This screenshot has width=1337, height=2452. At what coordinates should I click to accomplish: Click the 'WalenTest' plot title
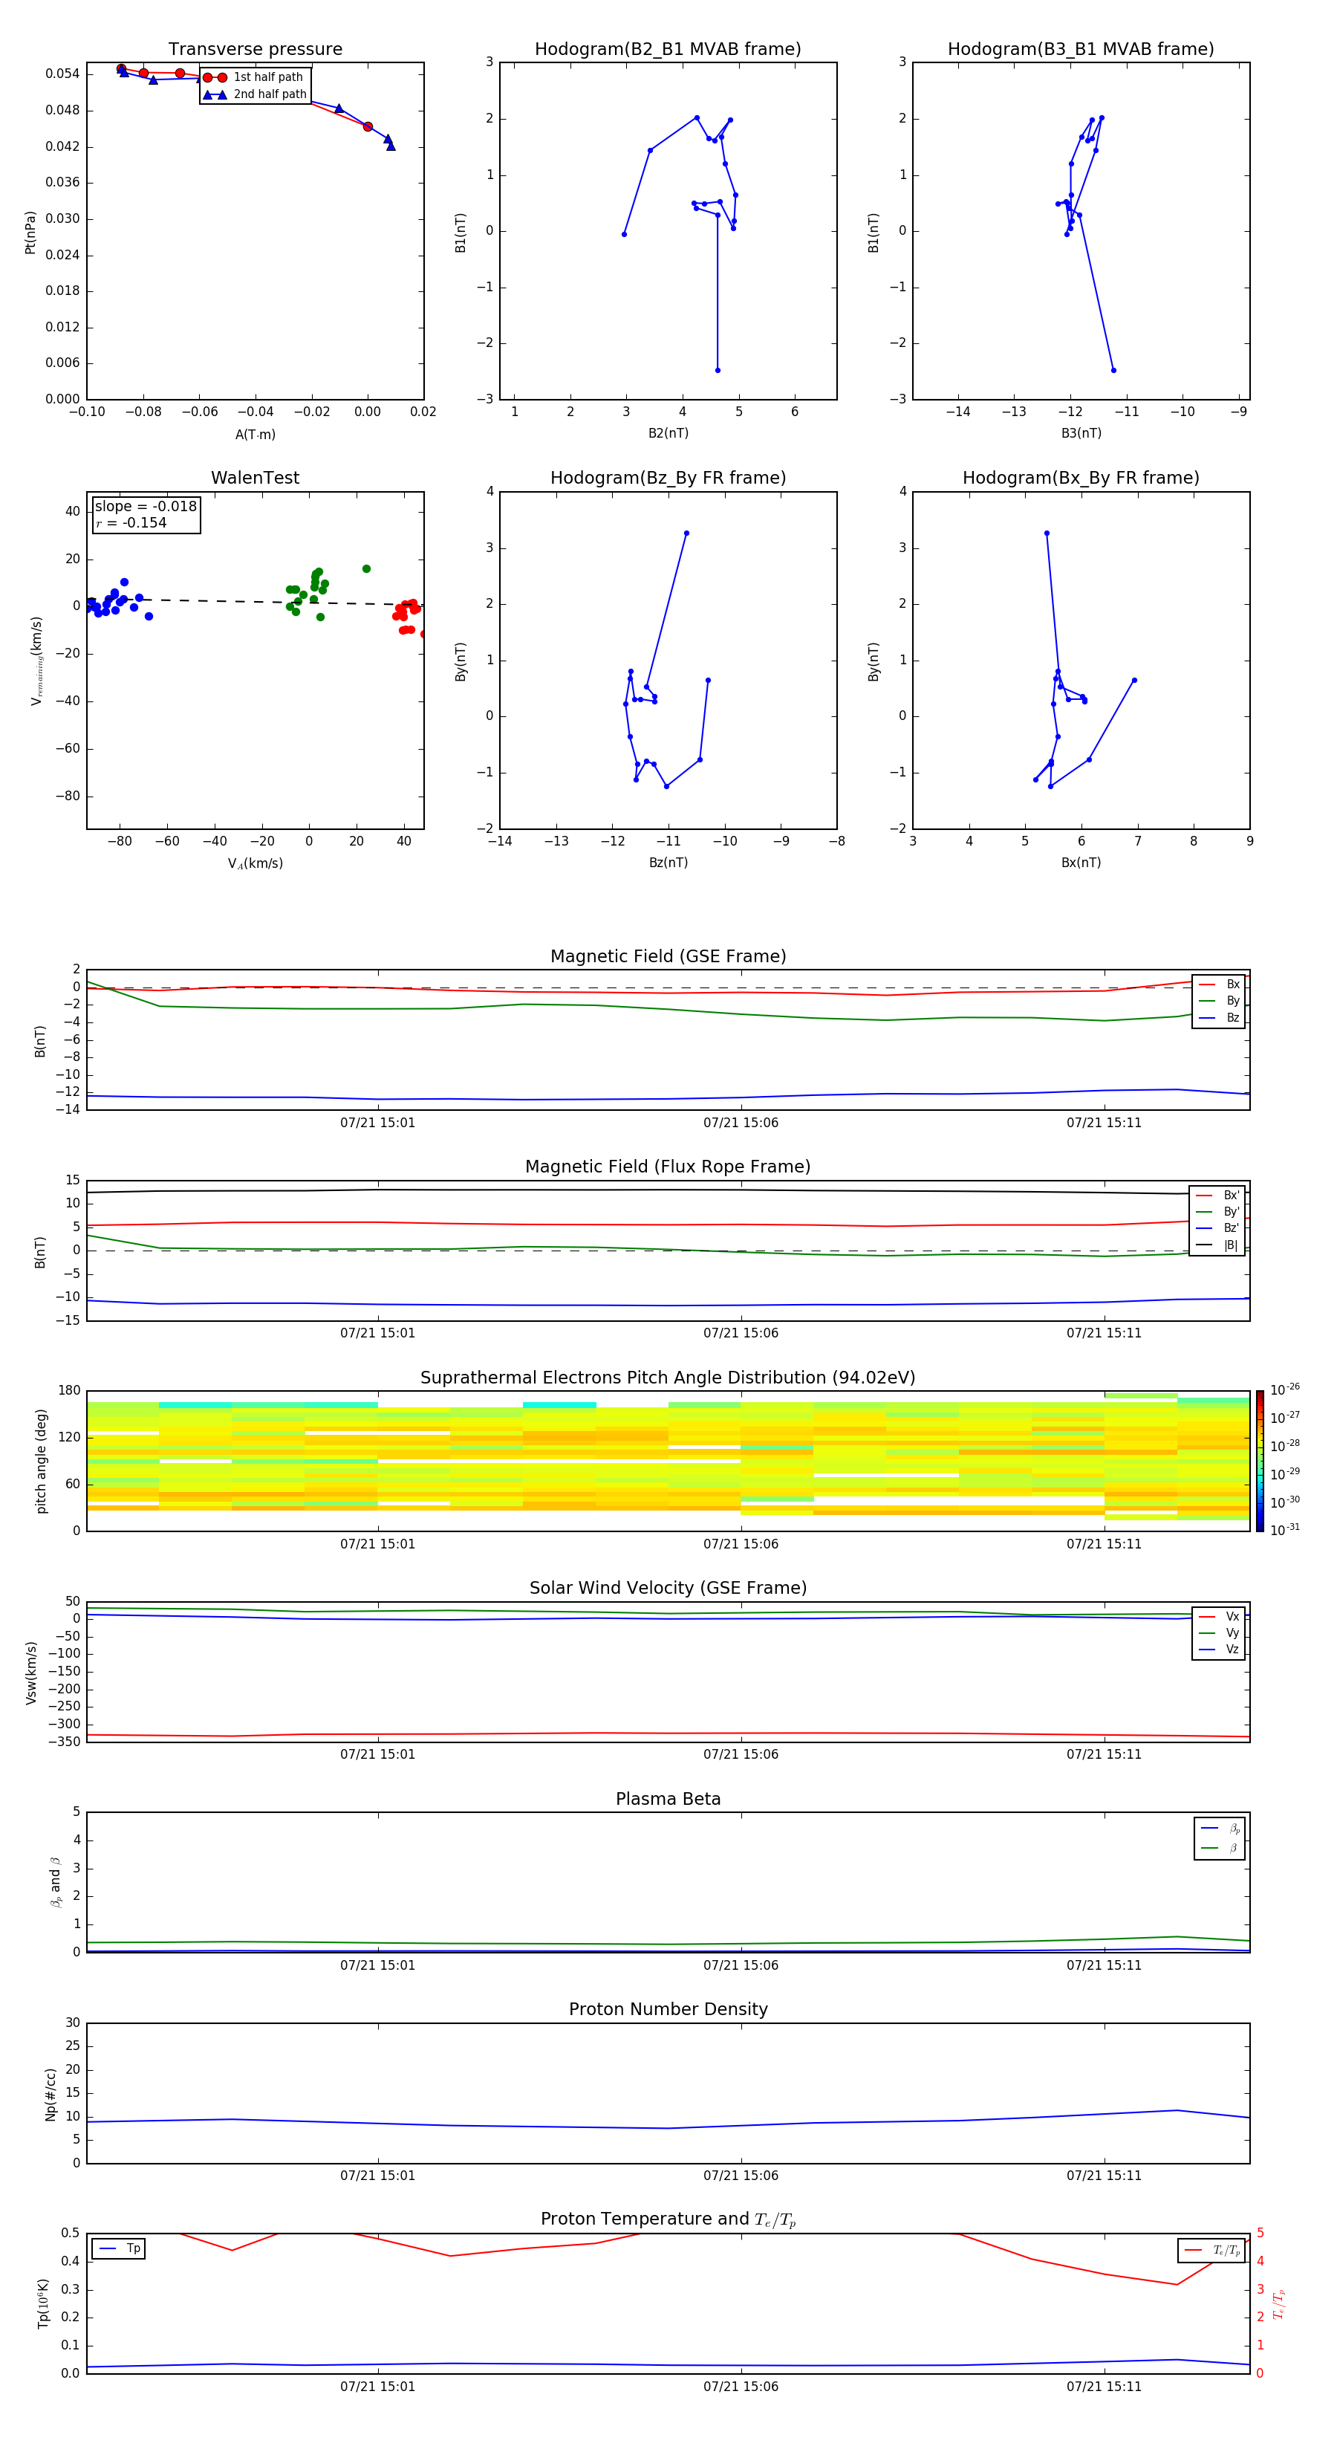pos(255,478)
